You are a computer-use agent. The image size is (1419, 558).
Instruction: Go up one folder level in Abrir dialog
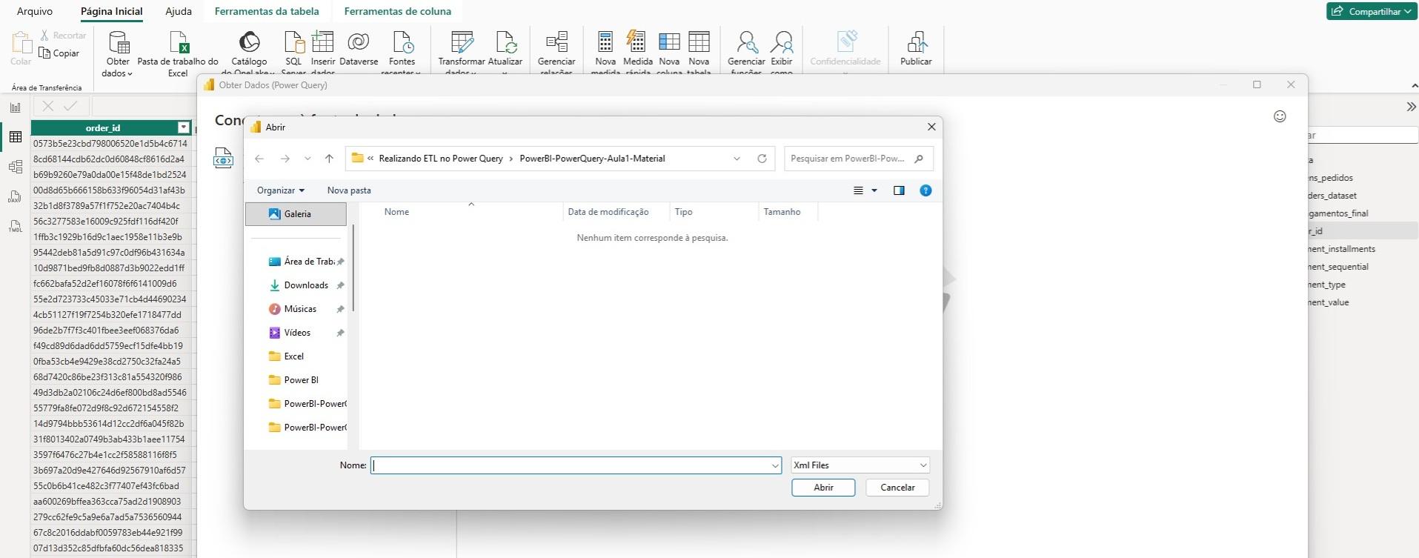(329, 159)
